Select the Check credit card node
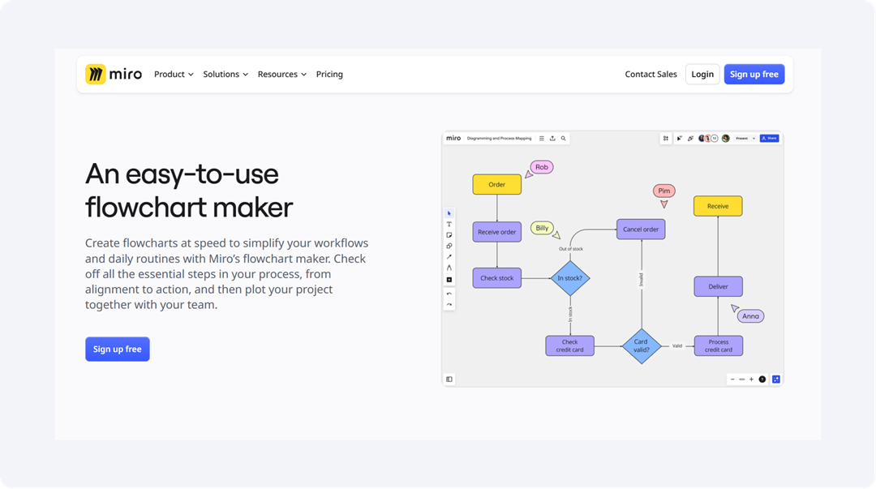876x489 pixels. 570,346
